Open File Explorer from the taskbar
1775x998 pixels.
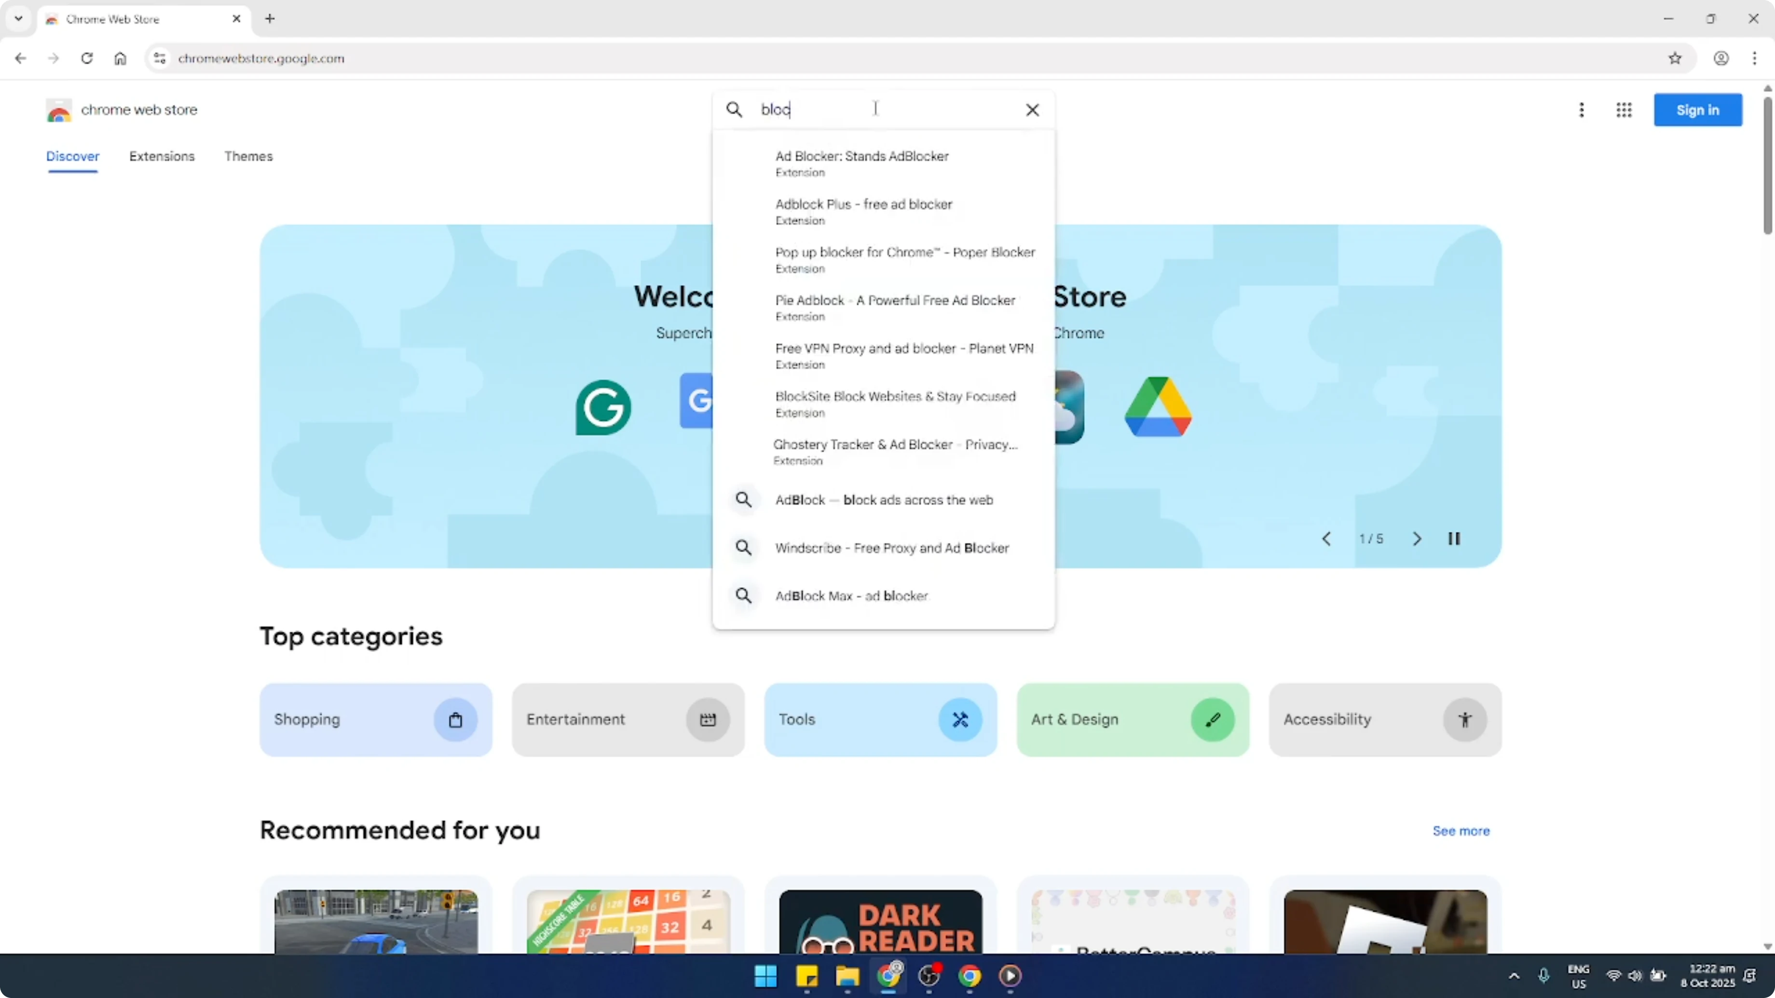click(x=847, y=976)
